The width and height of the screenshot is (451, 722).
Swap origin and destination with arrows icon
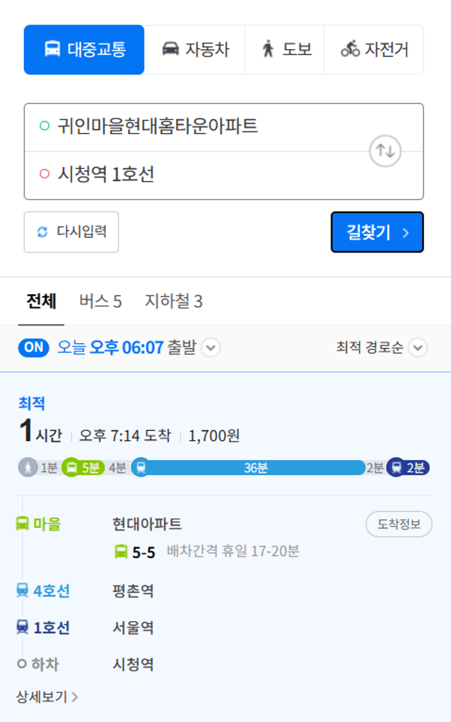[x=385, y=151]
